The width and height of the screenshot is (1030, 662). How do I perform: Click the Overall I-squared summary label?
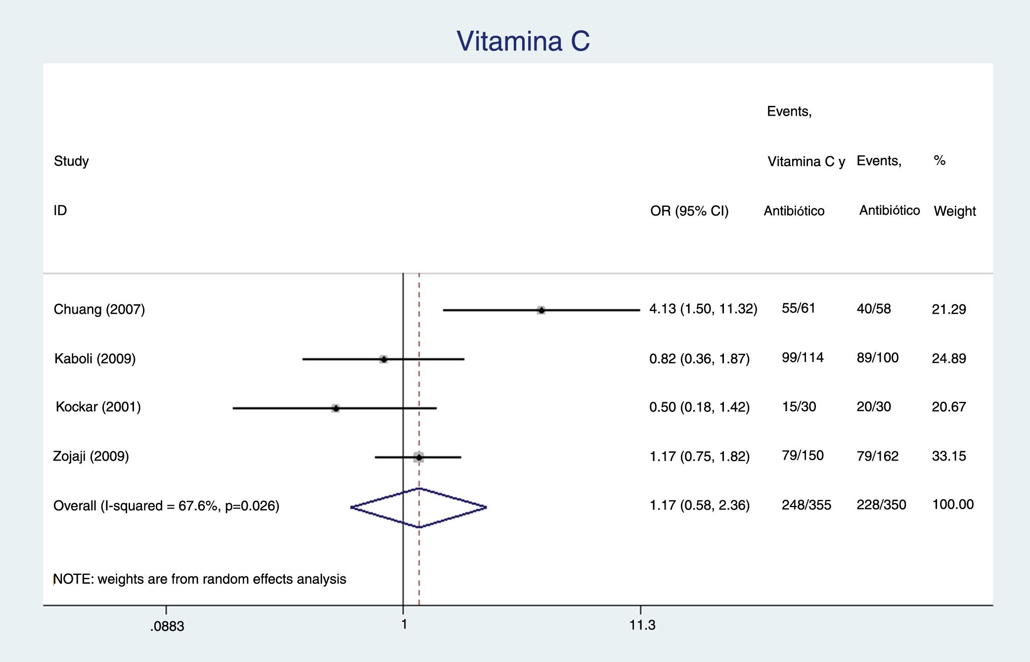[x=166, y=506]
